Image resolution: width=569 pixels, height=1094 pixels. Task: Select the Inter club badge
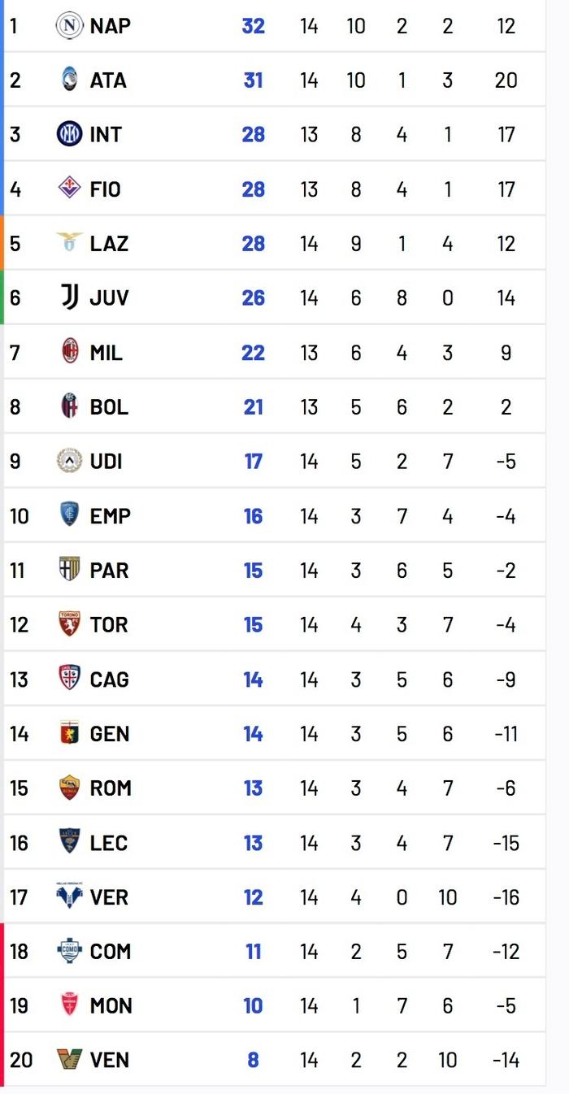[70, 134]
